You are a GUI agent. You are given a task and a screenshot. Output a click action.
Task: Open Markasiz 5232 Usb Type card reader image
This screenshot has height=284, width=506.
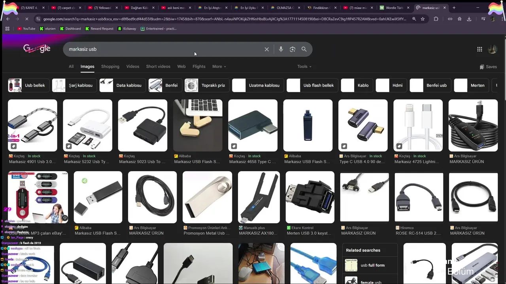coord(87,125)
